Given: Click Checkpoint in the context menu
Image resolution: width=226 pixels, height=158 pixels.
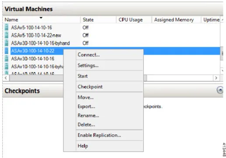Looking at the screenshot, I should pos(90,87).
